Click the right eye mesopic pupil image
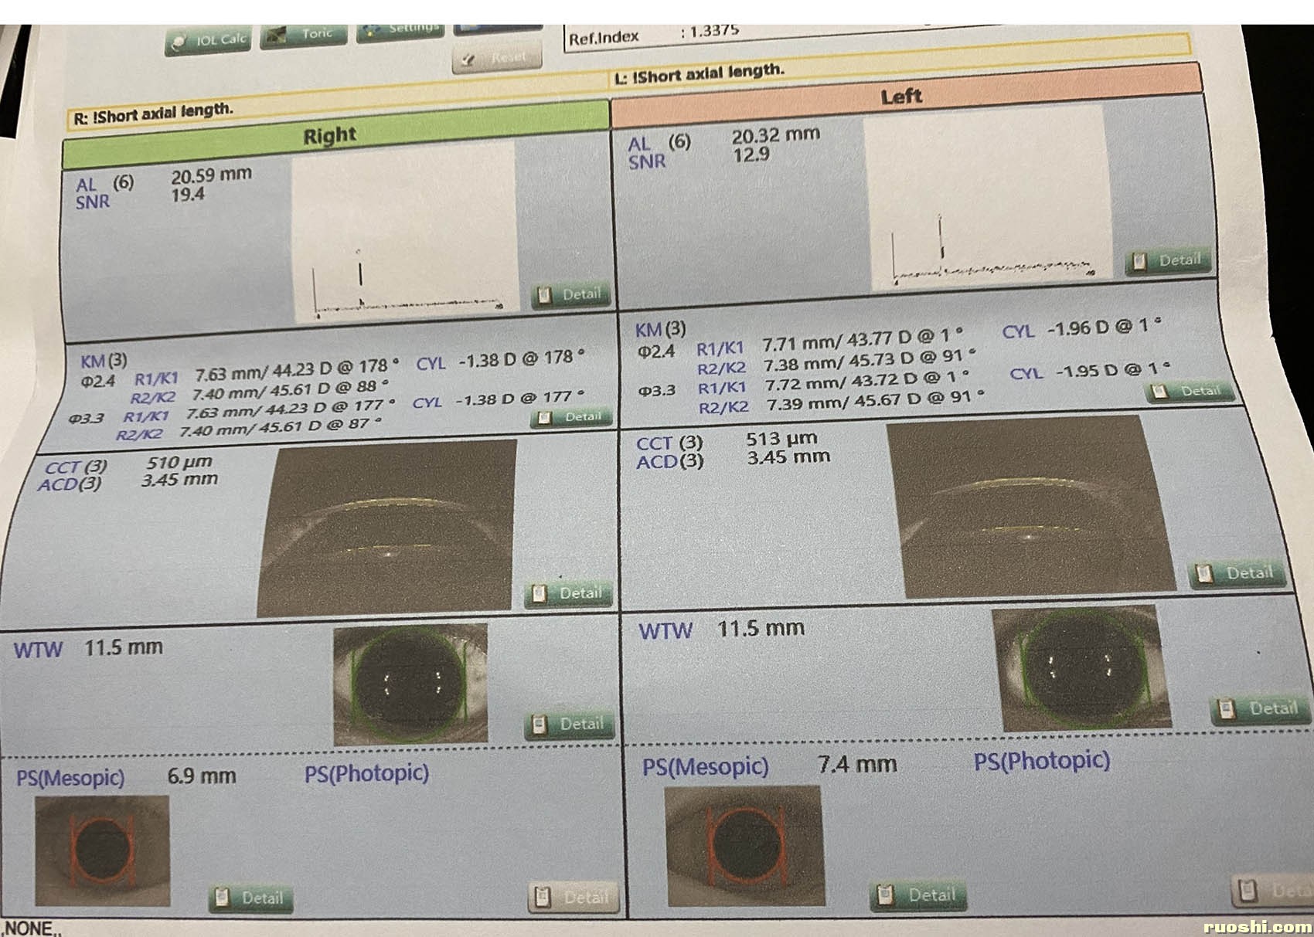1314x937 pixels. point(102,851)
